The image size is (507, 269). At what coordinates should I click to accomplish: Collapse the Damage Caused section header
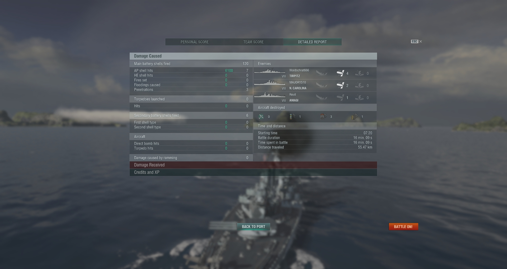point(253,56)
